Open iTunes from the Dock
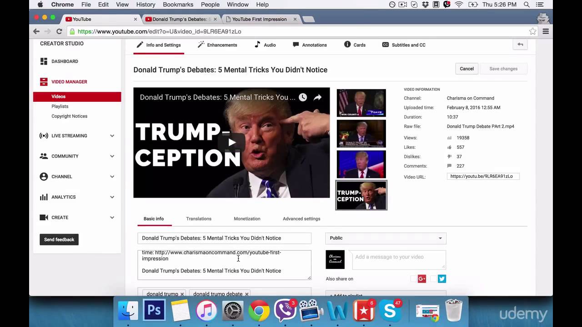This screenshot has width=582, height=327. point(206,310)
